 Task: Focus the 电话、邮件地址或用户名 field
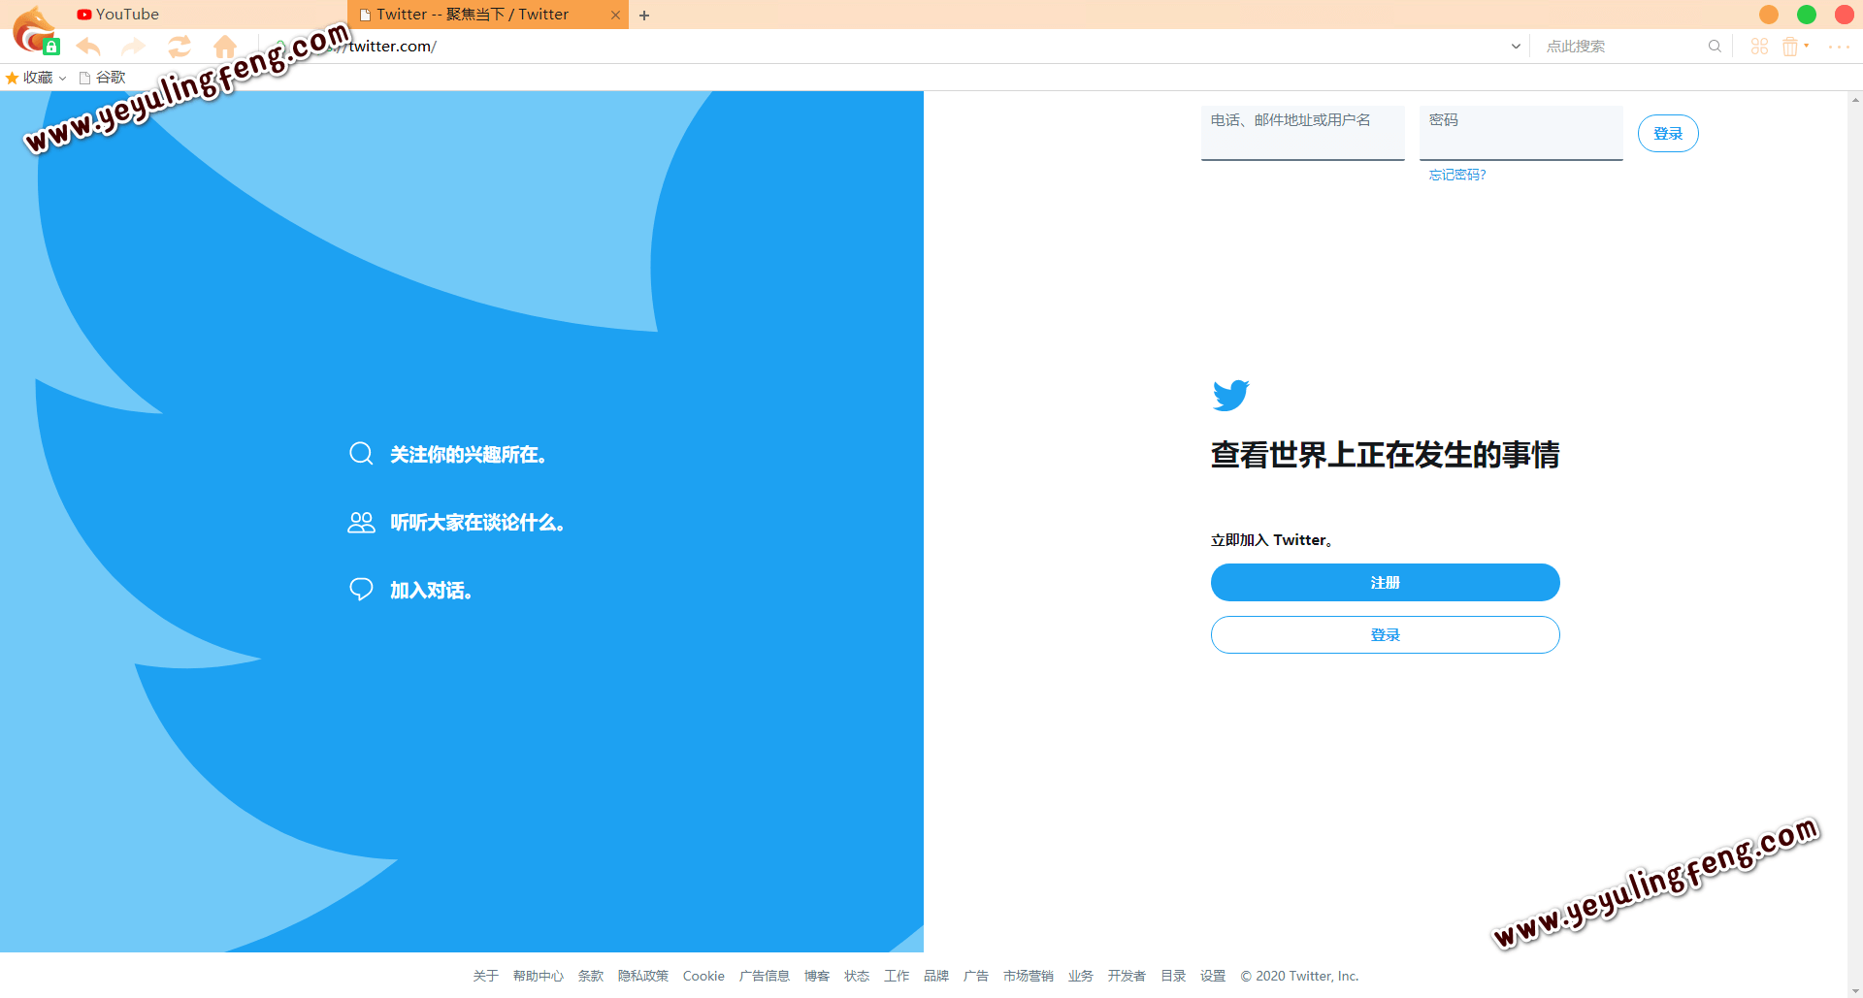1303,133
